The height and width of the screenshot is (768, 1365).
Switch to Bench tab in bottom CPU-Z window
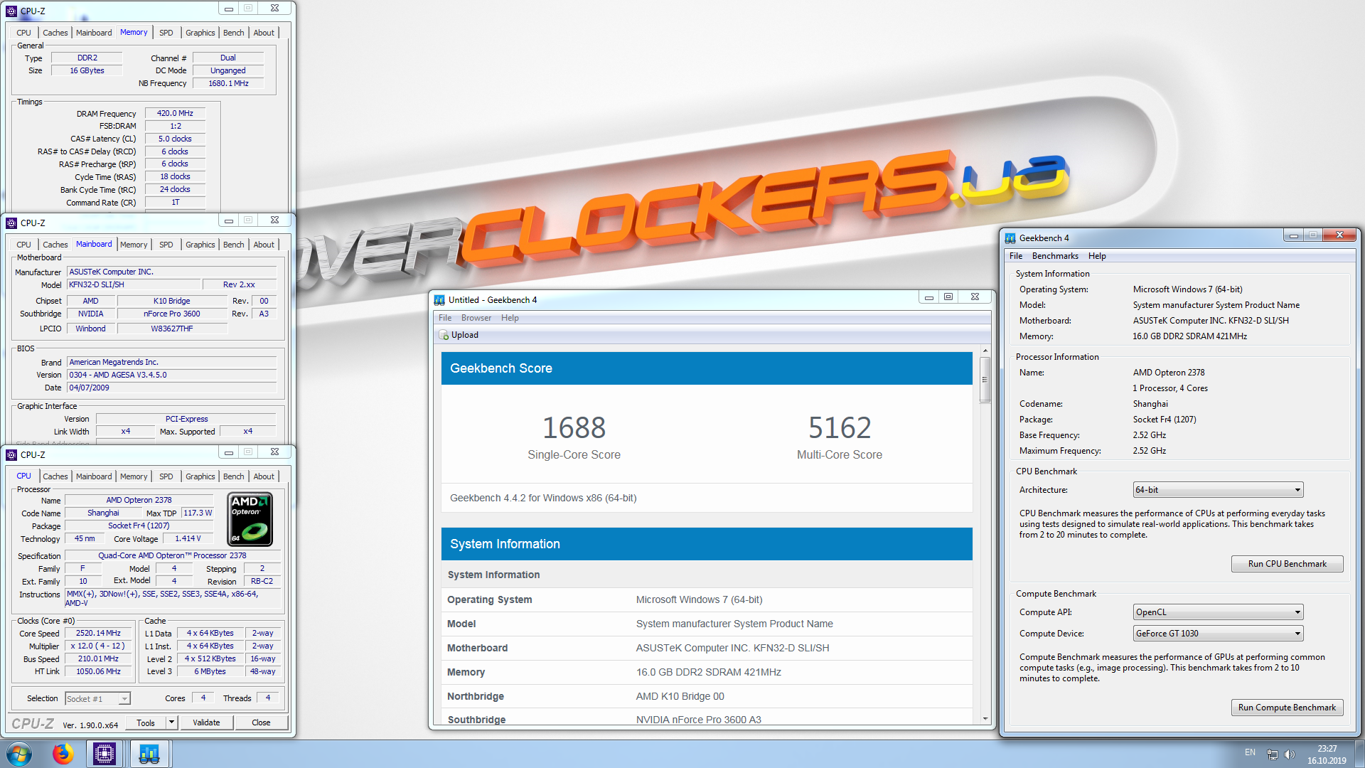pyautogui.click(x=233, y=476)
